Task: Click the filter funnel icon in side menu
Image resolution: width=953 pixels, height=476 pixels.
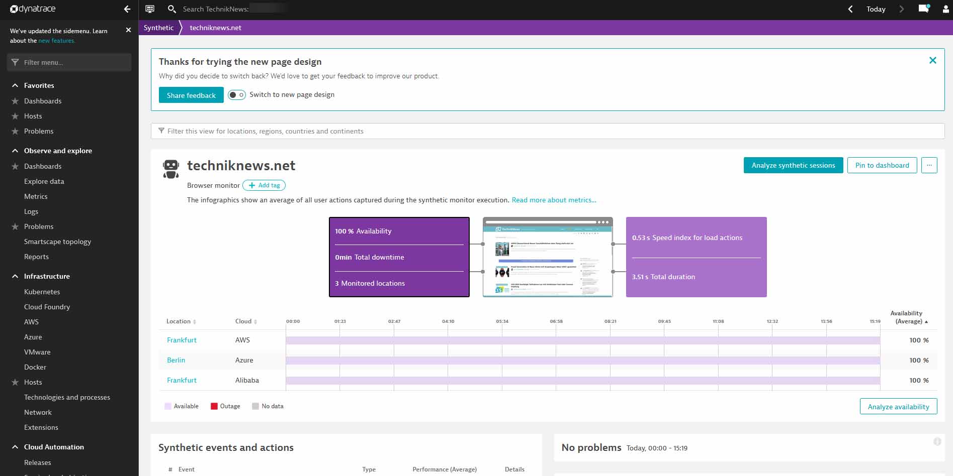Action: tap(15, 62)
